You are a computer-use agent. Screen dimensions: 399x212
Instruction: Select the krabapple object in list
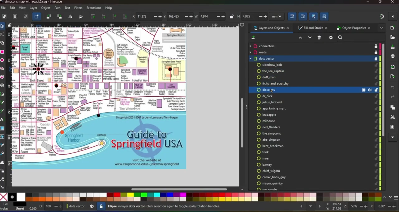tap(269, 115)
